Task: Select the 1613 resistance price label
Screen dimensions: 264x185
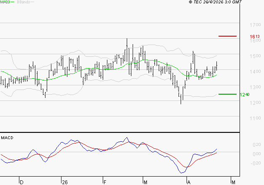Action: tap(254, 37)
